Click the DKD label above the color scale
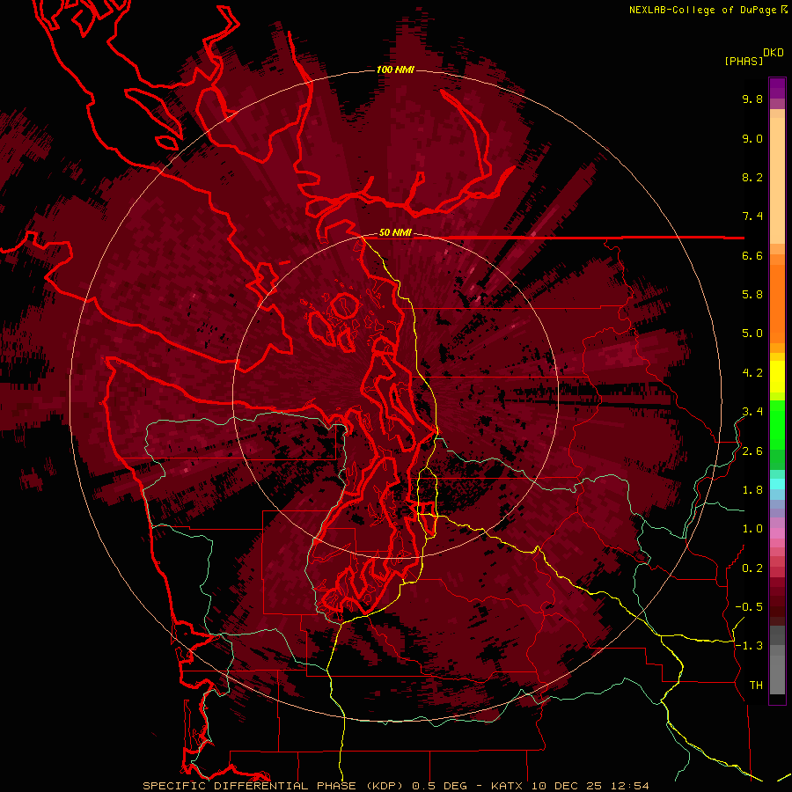The width and height of the screenshot is (792, 792). point(774,53)
